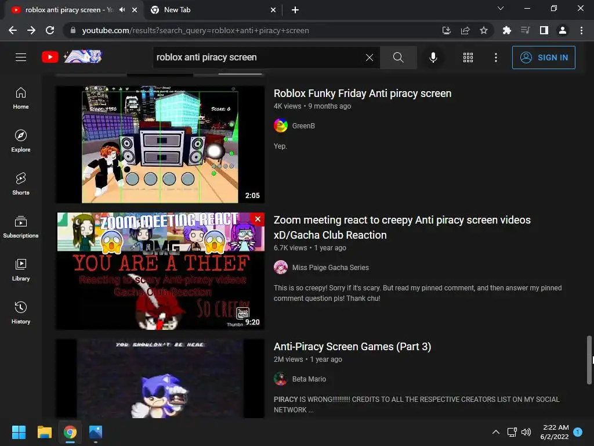The height and width of the screenshot is (446, 594).
Task: Open the Chrome profile icon
Action: [563, 30]
